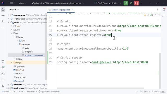
Task: Collapse the src folder
Action: point(11,33)
